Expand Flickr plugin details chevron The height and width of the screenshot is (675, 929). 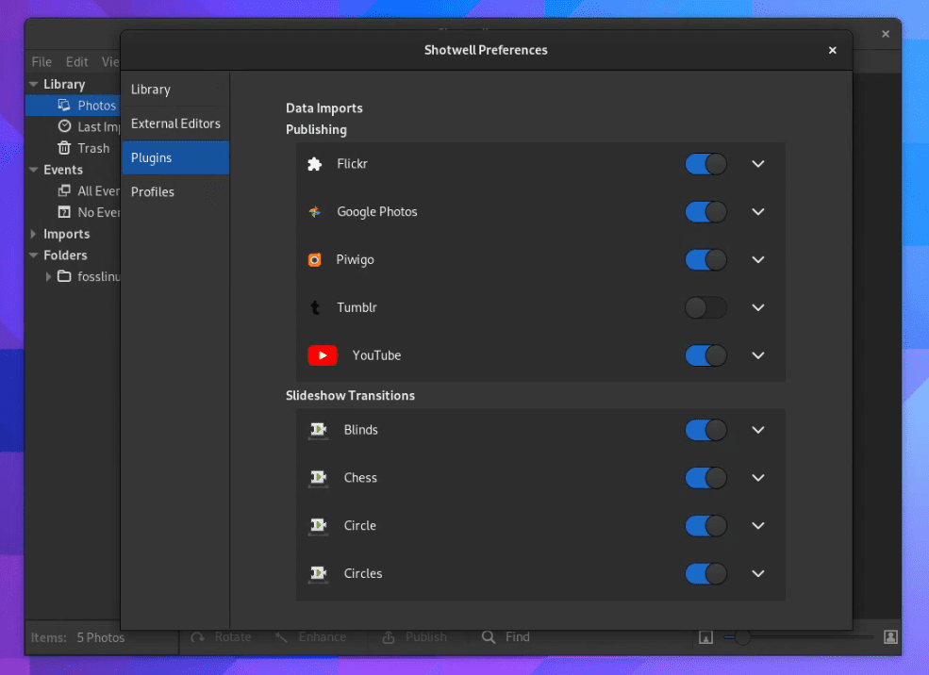point(757,164)
